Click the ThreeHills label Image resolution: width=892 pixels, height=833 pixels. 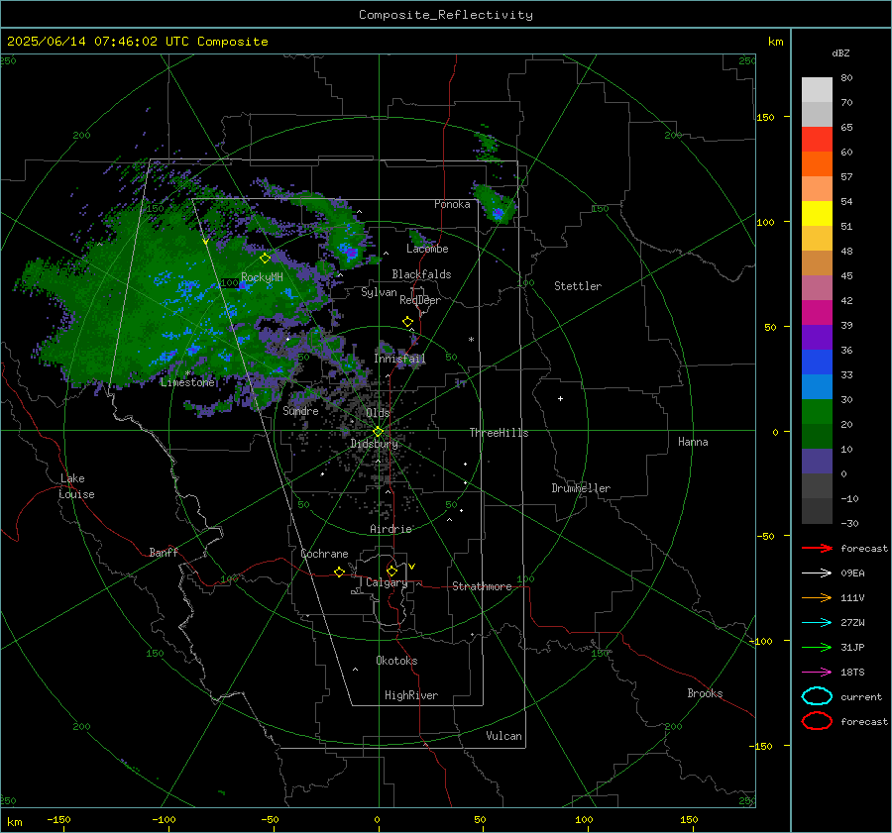pyautogui.click(x=499, y=433)
